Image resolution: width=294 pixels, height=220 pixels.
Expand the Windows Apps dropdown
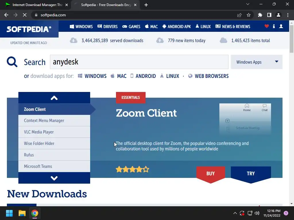pos(256,62)
